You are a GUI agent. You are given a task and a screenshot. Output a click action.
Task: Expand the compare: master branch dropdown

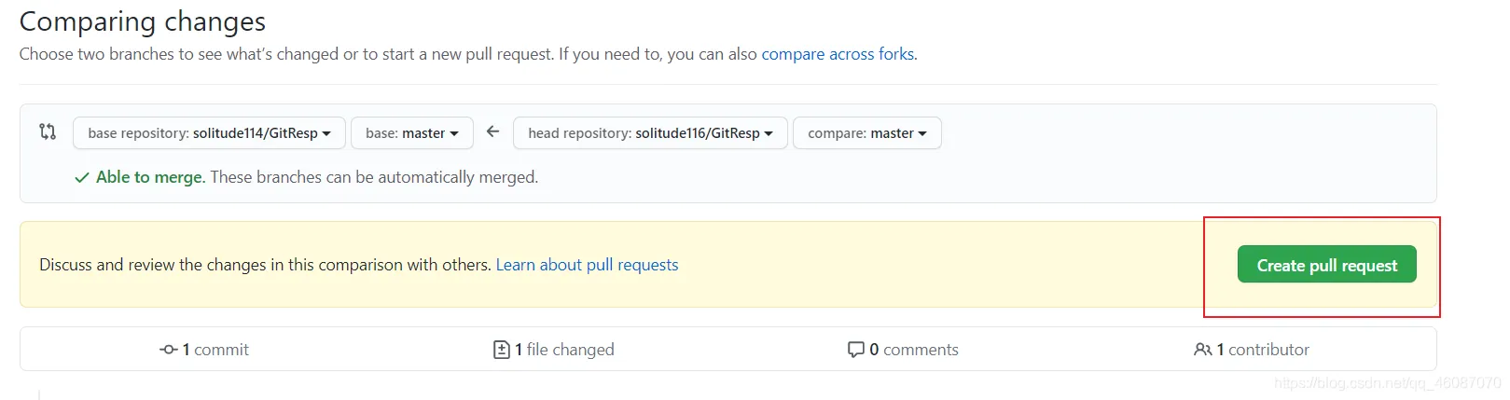(x=866, y=133)
